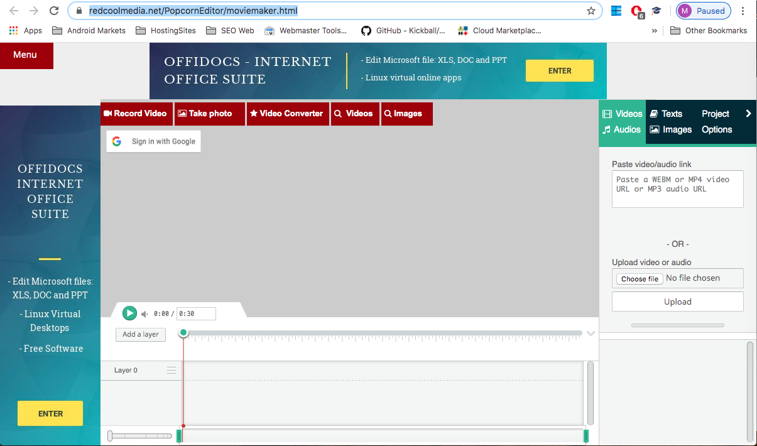The width and height of the screenshot is (757, 446).
Task: Open the Project Options tab
Action: pyautogui.click(x=716, y=121)
